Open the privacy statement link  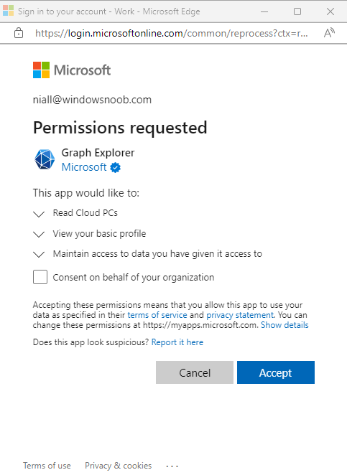coord(240,315)
